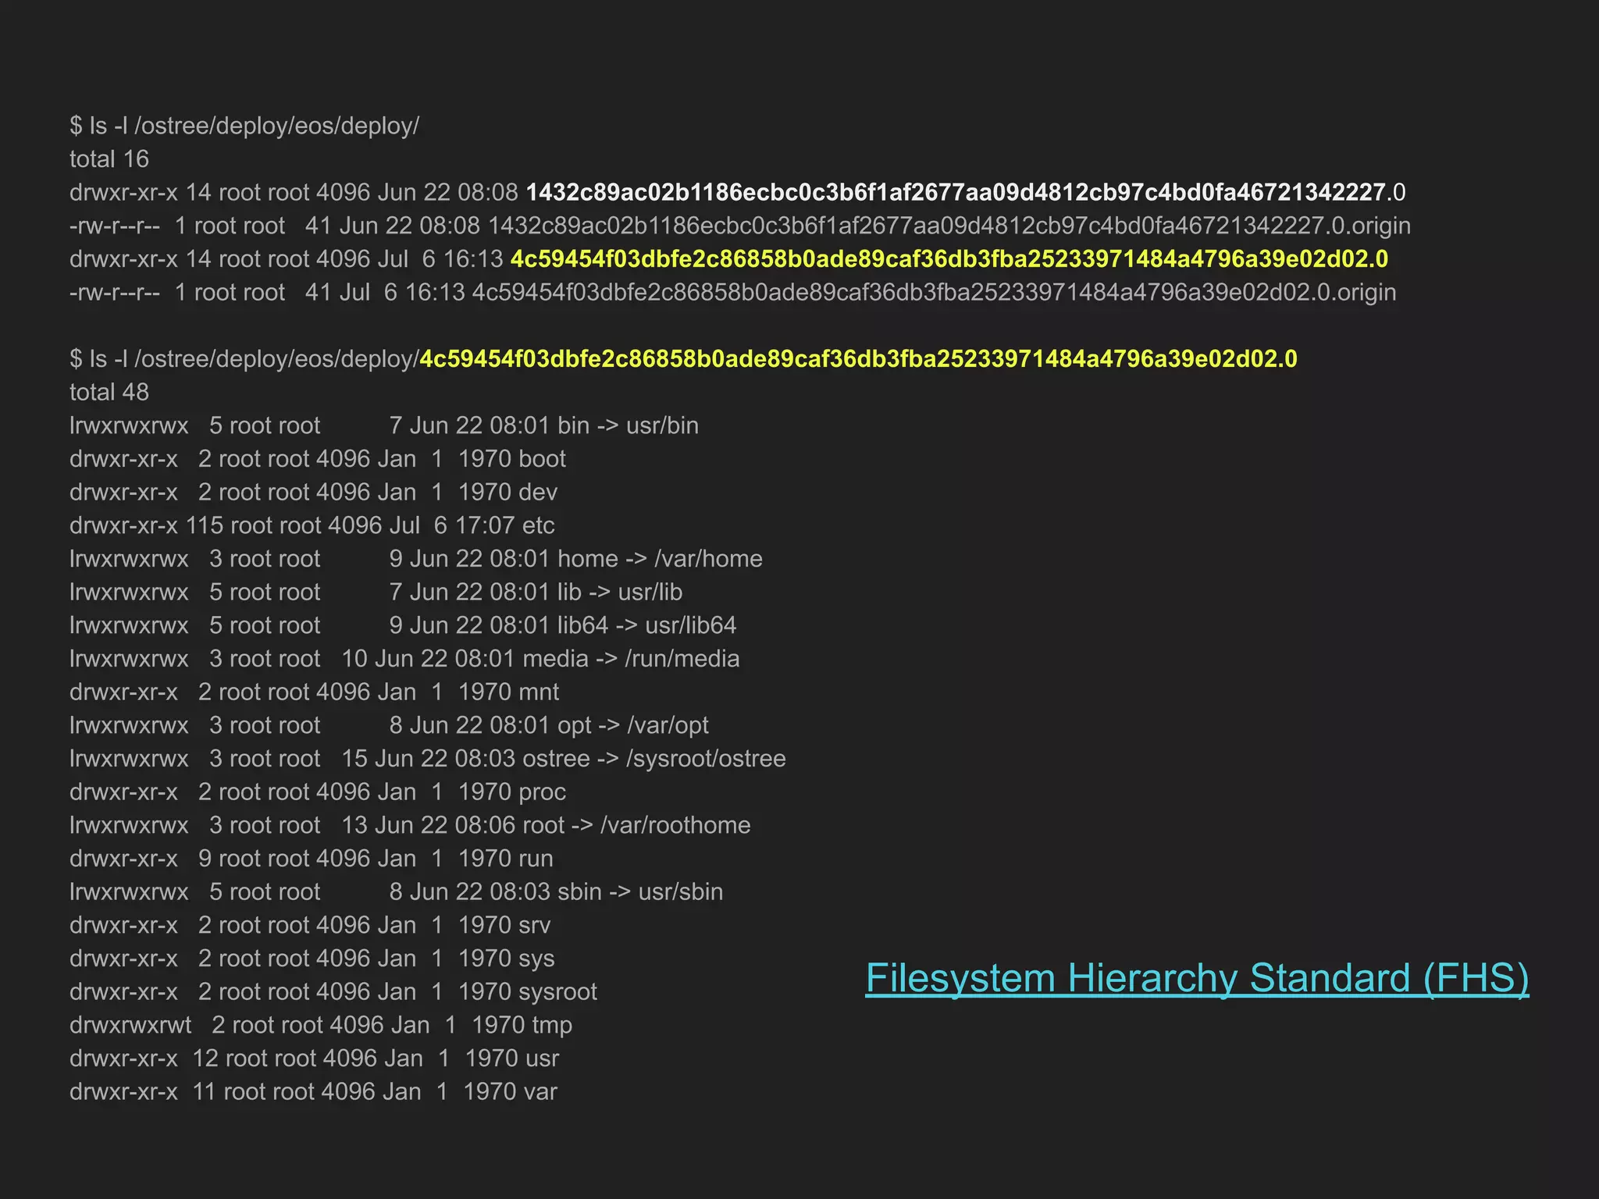The width and height of the screenshot is (1599, 1199).
Task: Click the 'total 48' line
Action: click(109, 392)
